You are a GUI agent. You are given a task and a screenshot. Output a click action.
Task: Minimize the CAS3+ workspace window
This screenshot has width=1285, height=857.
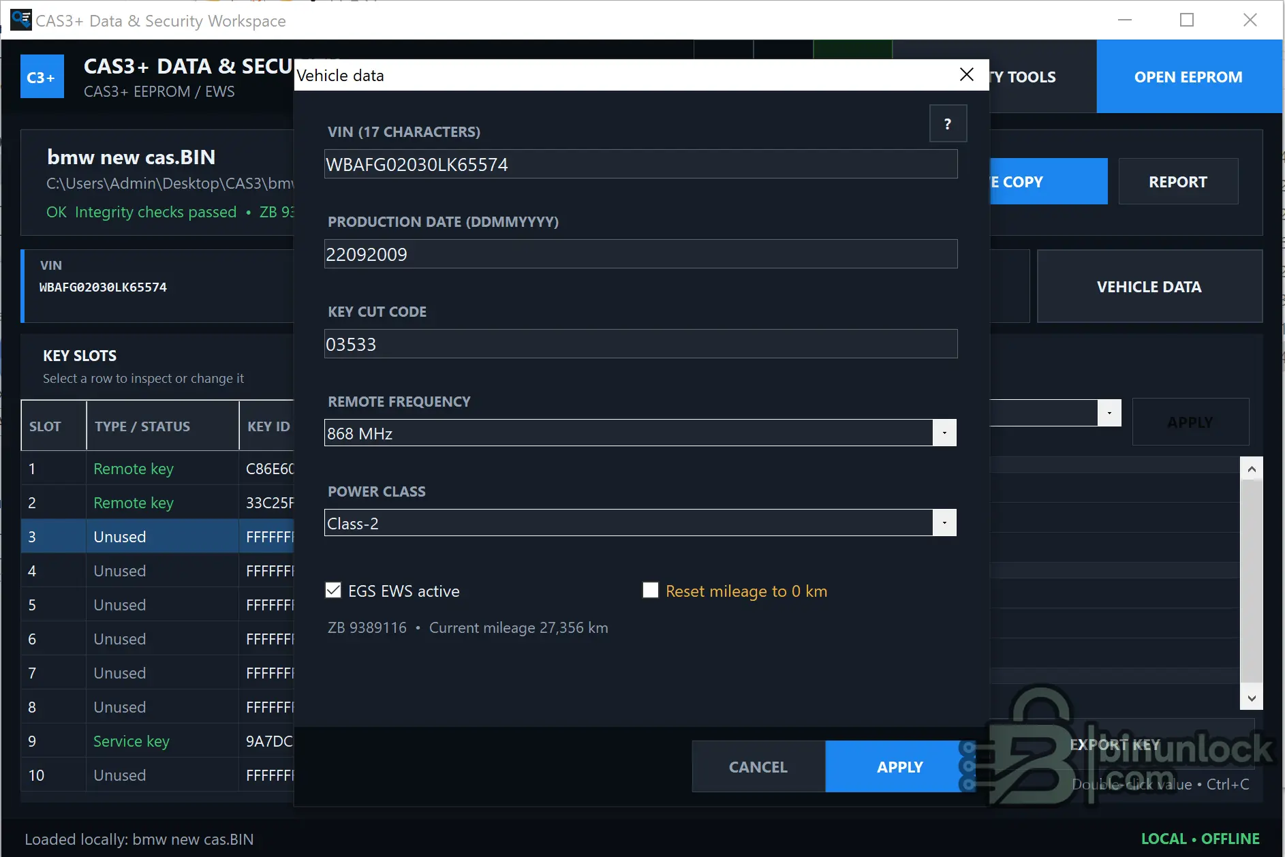click(x=1125, y=20)
